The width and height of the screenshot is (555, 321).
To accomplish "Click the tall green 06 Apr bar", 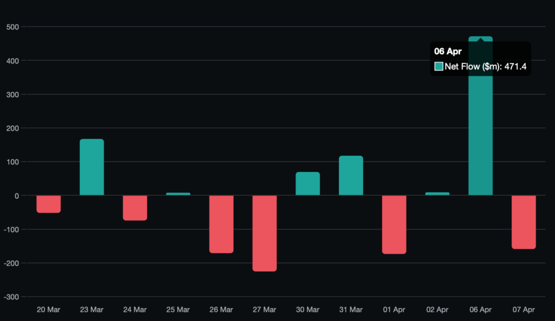I will tap(480, 136).
